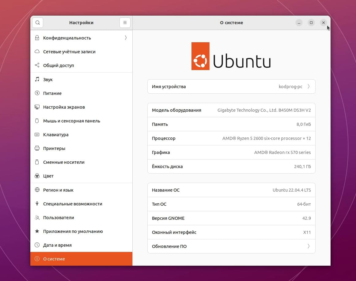Select Настройка экранов in the sidebar

tap(81, 107)
